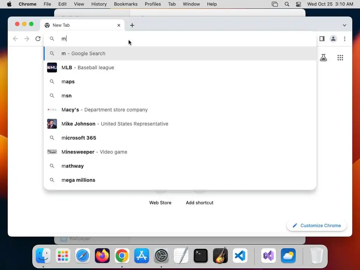Launch Firefox from the Dock
Image resolution: width=360 pixels, height=270 pixels.
(x=102, y=256)
